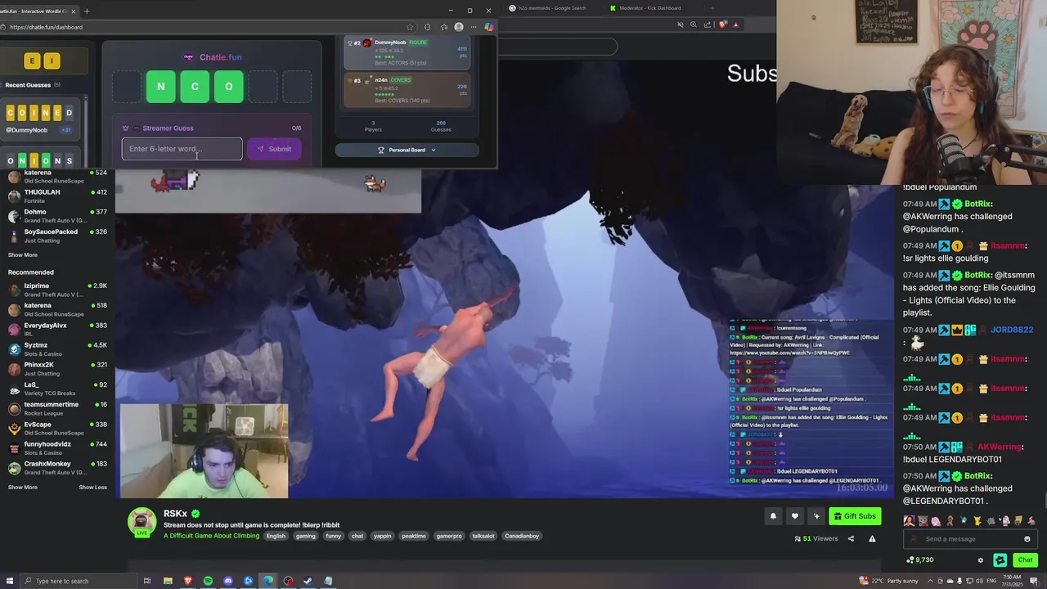This screenshot has height=589, width=1047.
Task: Open Steam from the taskbar
Action: tap(308, 581)
